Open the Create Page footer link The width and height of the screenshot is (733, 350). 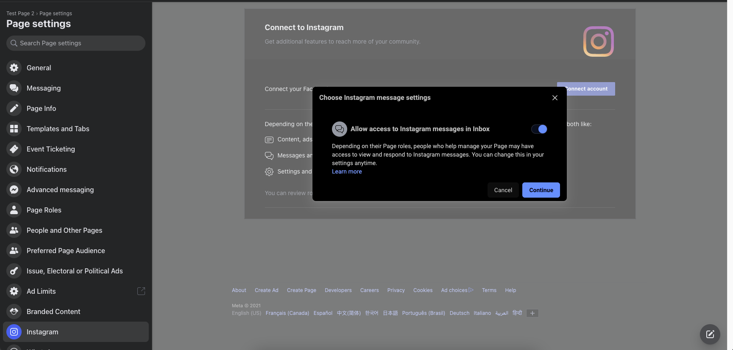point(301,290)
